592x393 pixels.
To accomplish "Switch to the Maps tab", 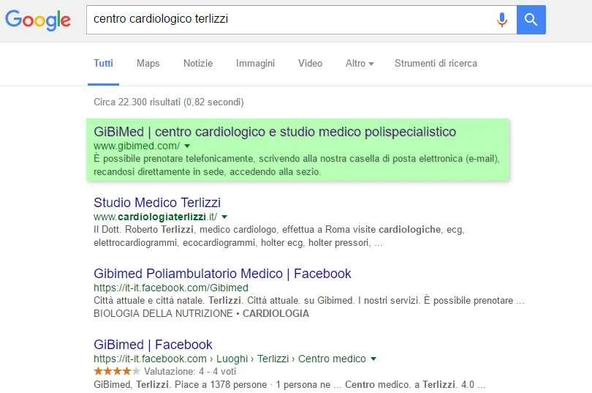I will (148, 64).
